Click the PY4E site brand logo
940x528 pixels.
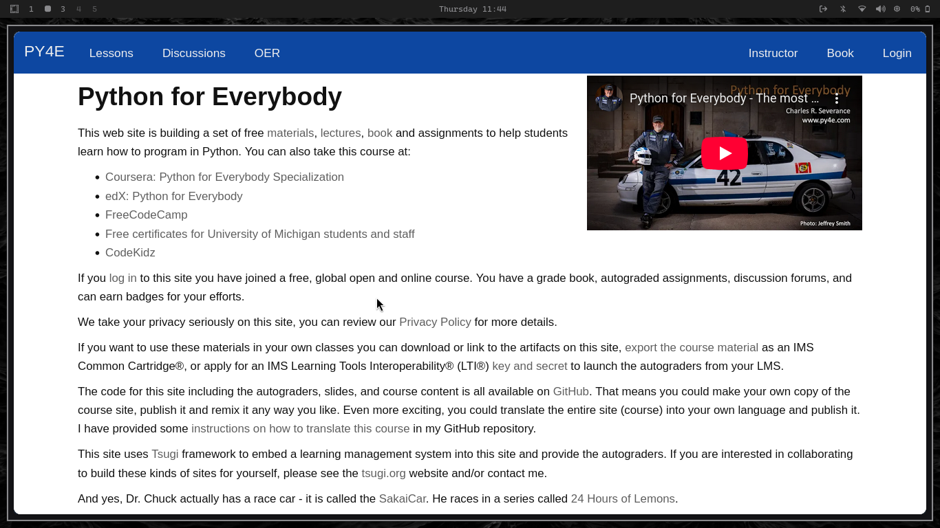pos(44,52)
